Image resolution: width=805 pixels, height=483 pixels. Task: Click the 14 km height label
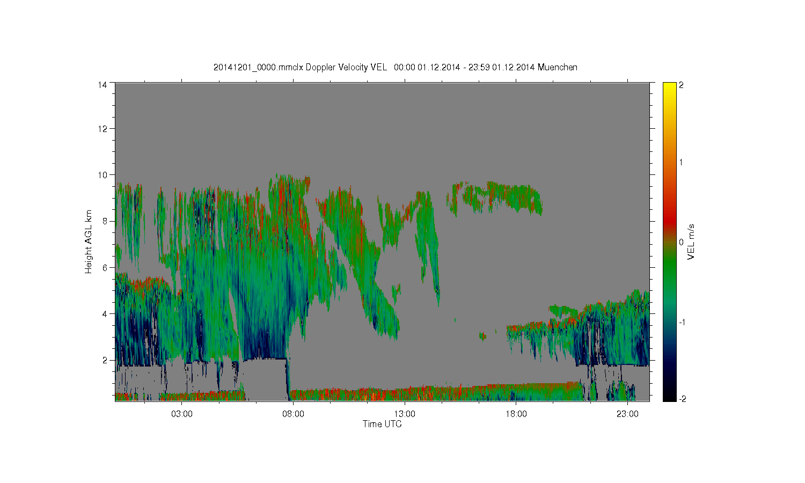[x=103, y=85]
